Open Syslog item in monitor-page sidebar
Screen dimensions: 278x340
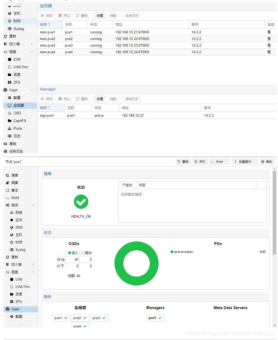pyautogui.click(x=16, y=29)
